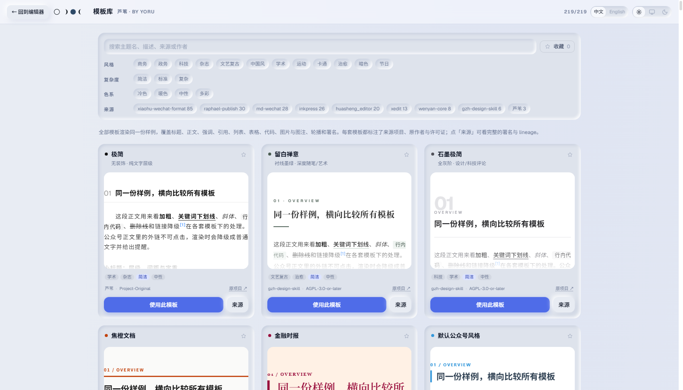The width and height of the screenshot is (683, 390).
Task: Filter by 中国风 style tag
Action: pos(258,64)
